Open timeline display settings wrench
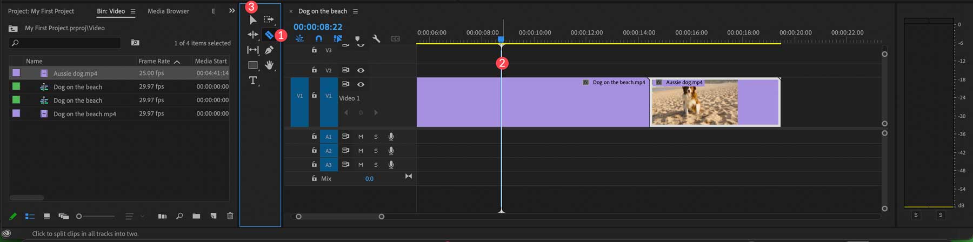 point(376,39)
